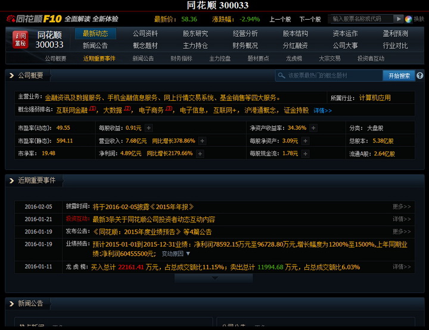Open the 行业对比 tab

pos(395,46)
